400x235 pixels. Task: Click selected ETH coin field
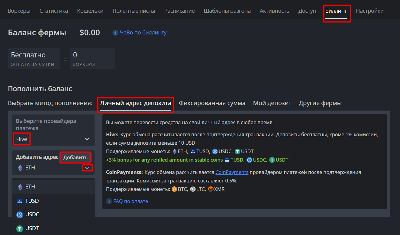tap(53, 168)
